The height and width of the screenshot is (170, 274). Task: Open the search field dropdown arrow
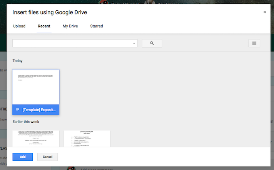point(134,43)
